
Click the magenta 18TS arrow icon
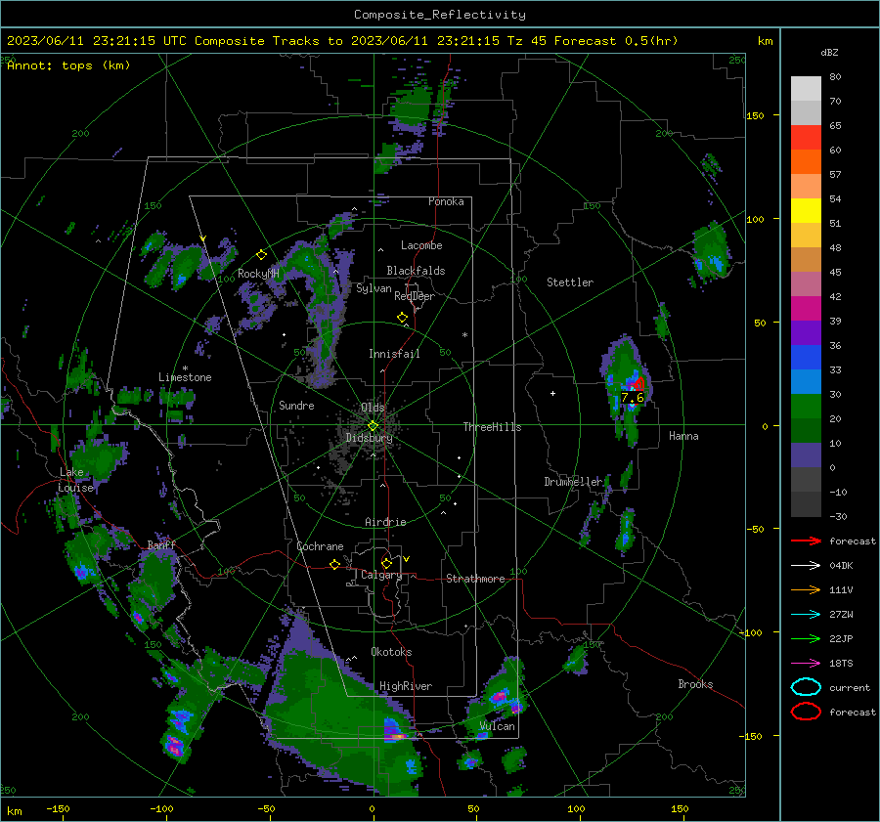(806, 664)
